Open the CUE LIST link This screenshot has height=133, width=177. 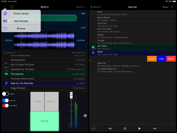(x=79, y=53)
